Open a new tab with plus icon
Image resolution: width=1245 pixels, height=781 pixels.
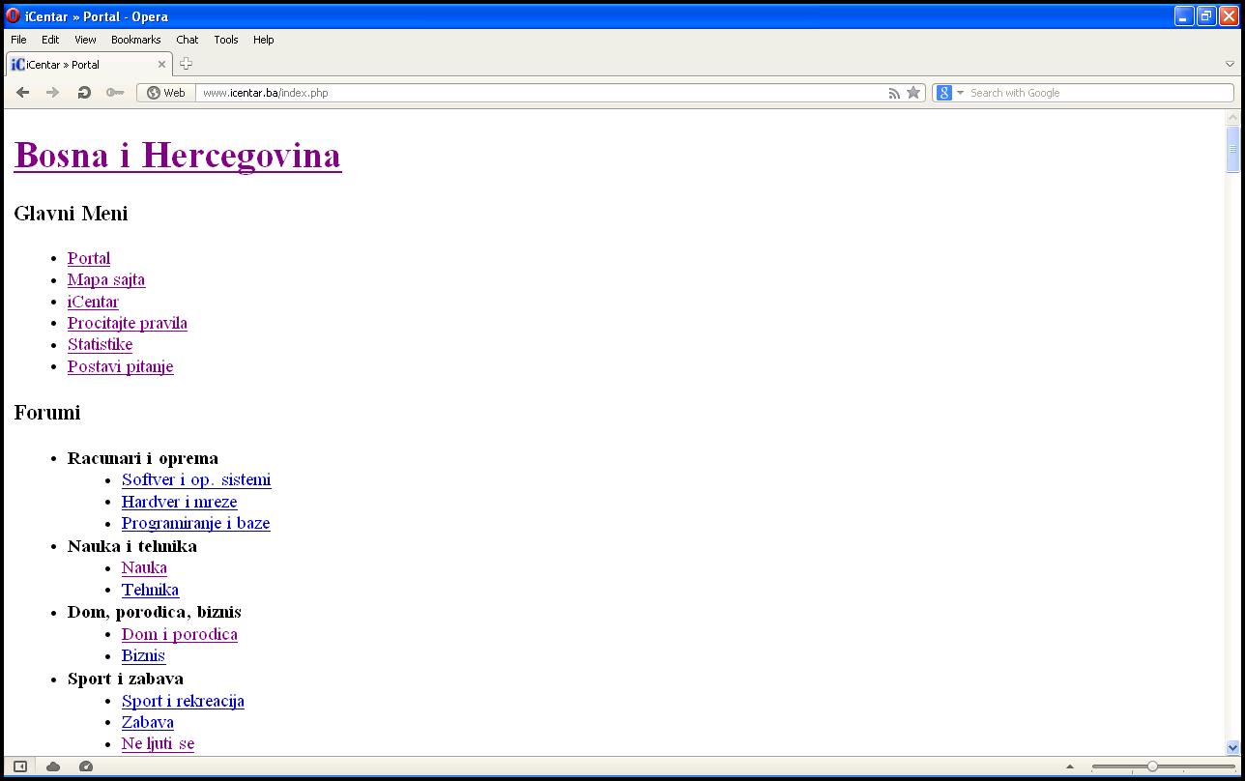186,64
